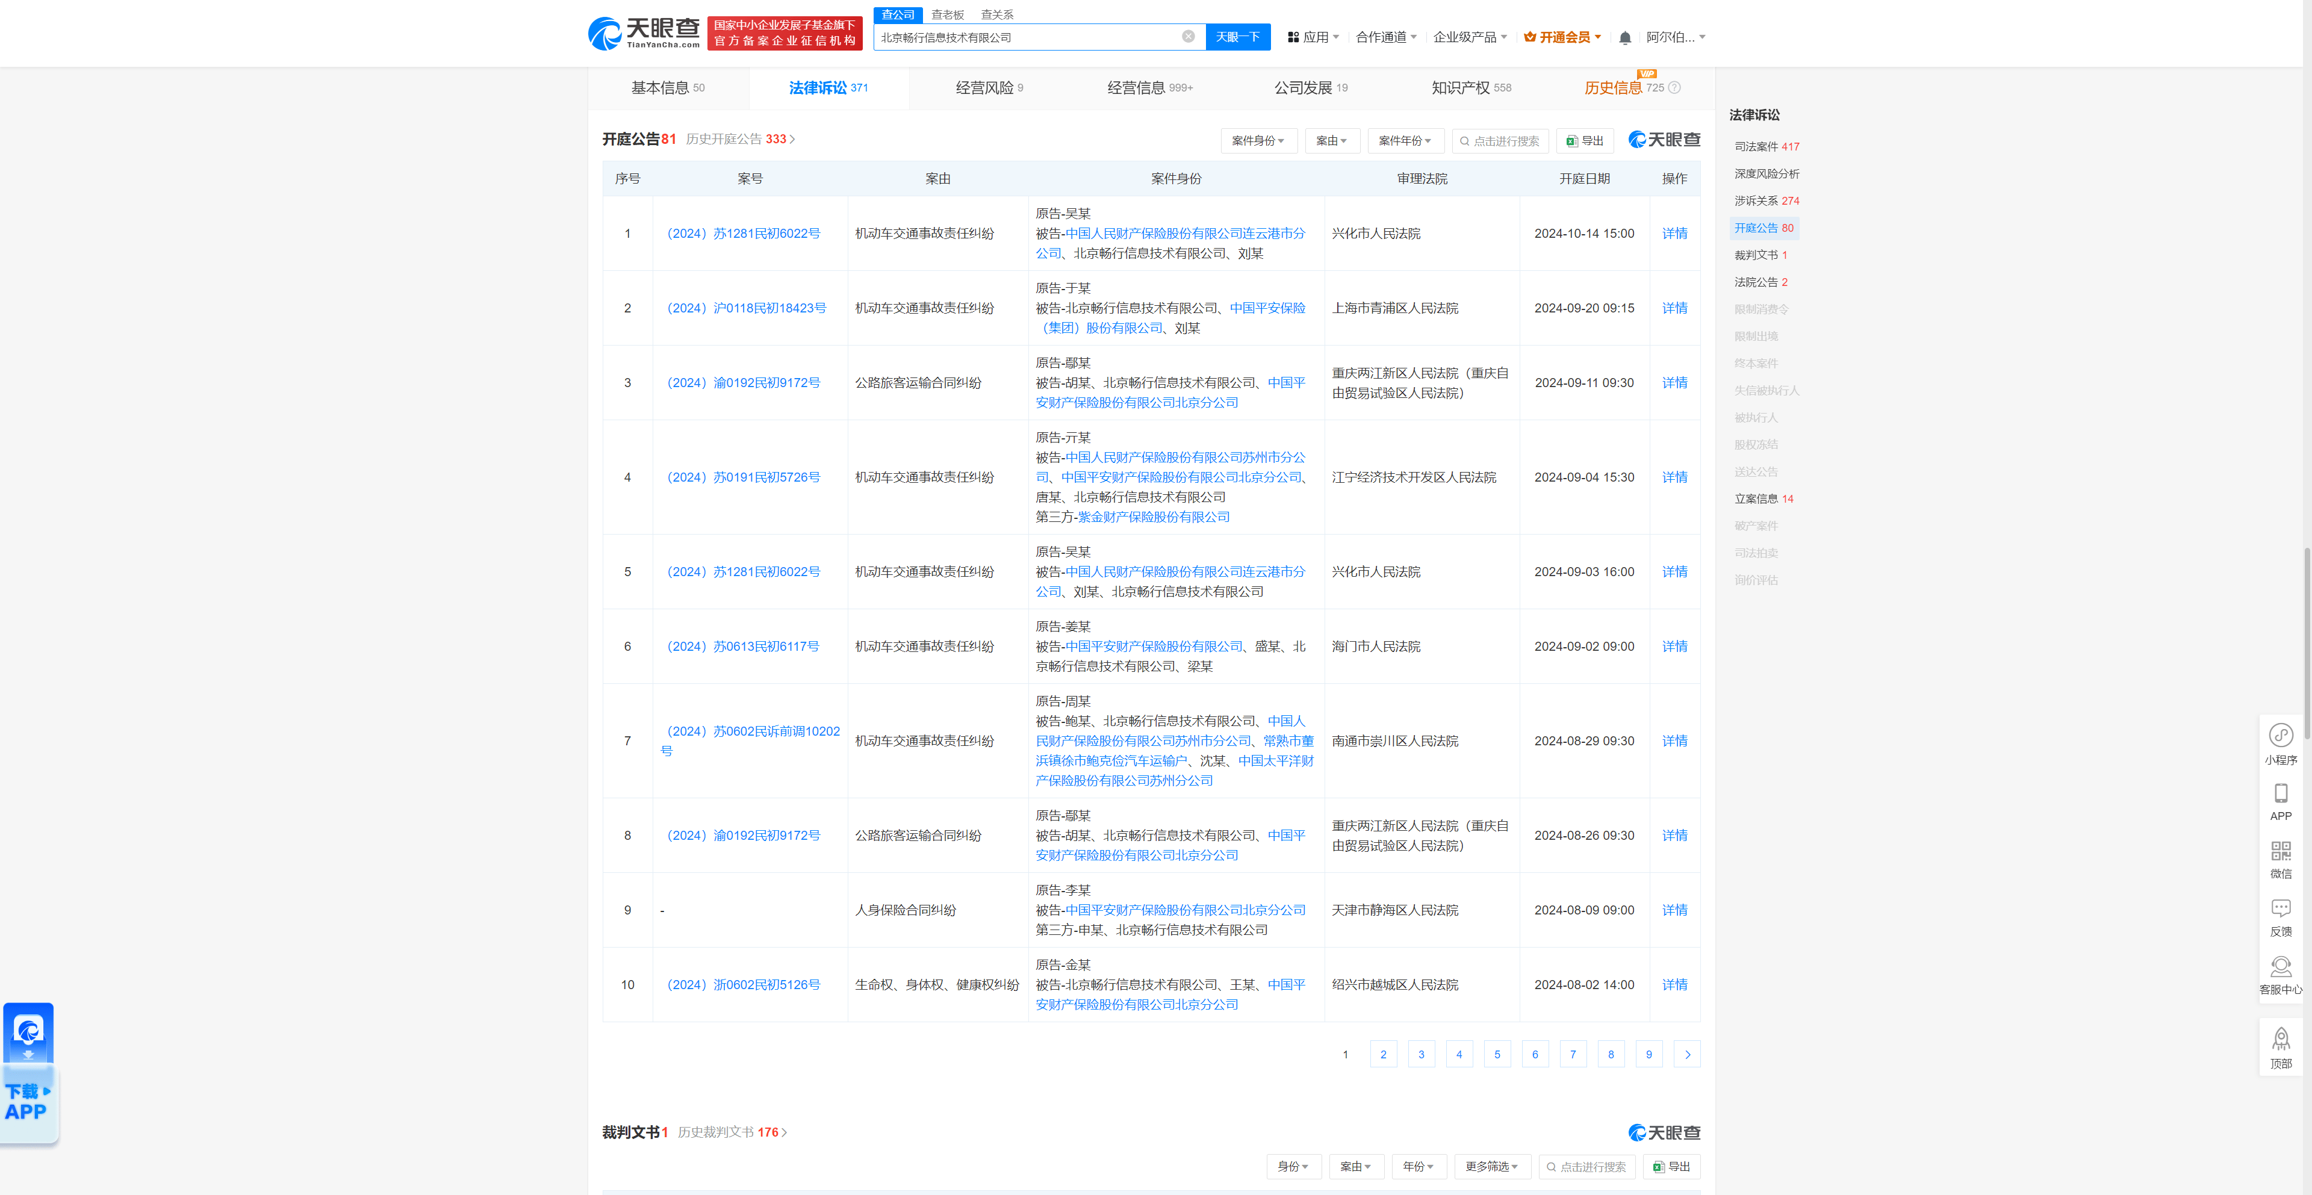
Task: Open the APP phone icon in sidebar
Action: [x=2281, y=802]
